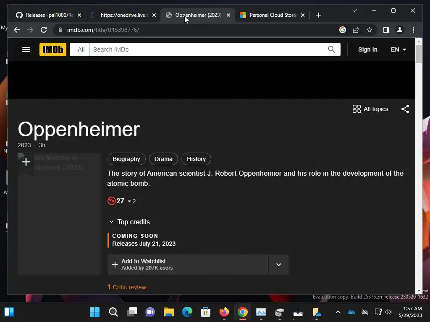The width and height of the screenshot is (430, 322).
Task: Add poster to watchlist with plus ribbon
Action: [26, 162]
